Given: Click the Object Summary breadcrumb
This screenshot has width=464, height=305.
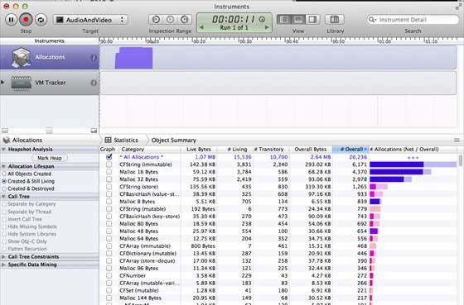Looking at the screenshot, I should click(174, 140).
